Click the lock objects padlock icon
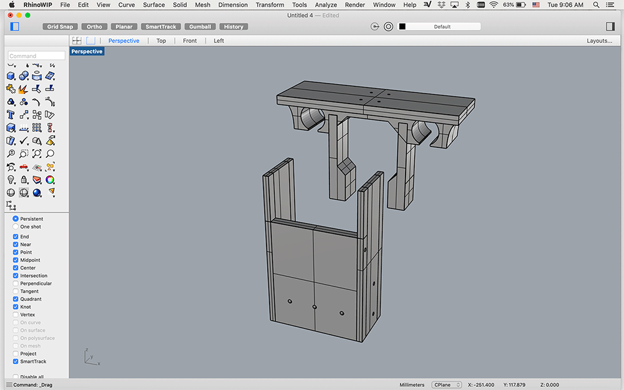This screenshot has height=390, width=624. (24, 180)
